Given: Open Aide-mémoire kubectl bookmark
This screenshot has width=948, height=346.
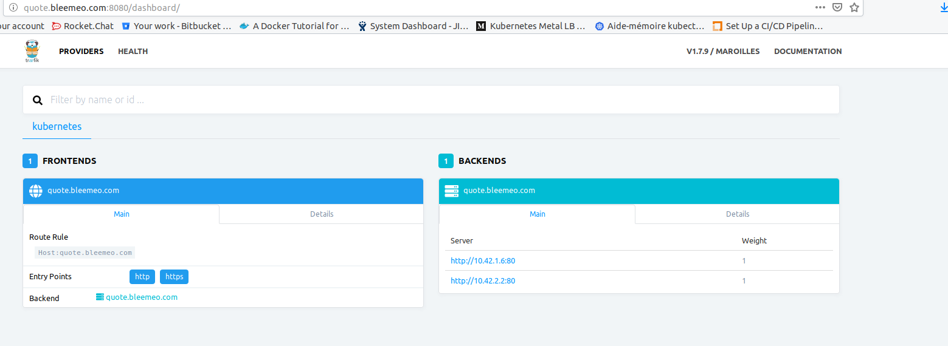Looking at the screenshot, I should click(649, 26).
